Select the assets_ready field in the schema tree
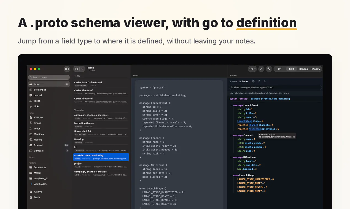Viewport: 350px width, 209px height. [x=251, y=143]
